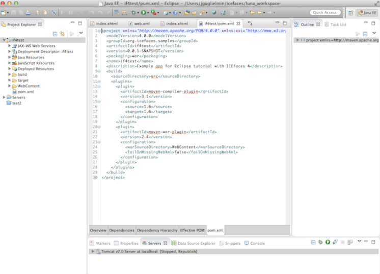380x274 pixels.
Task: Expand the Servers project node
Action: point(5,97)
